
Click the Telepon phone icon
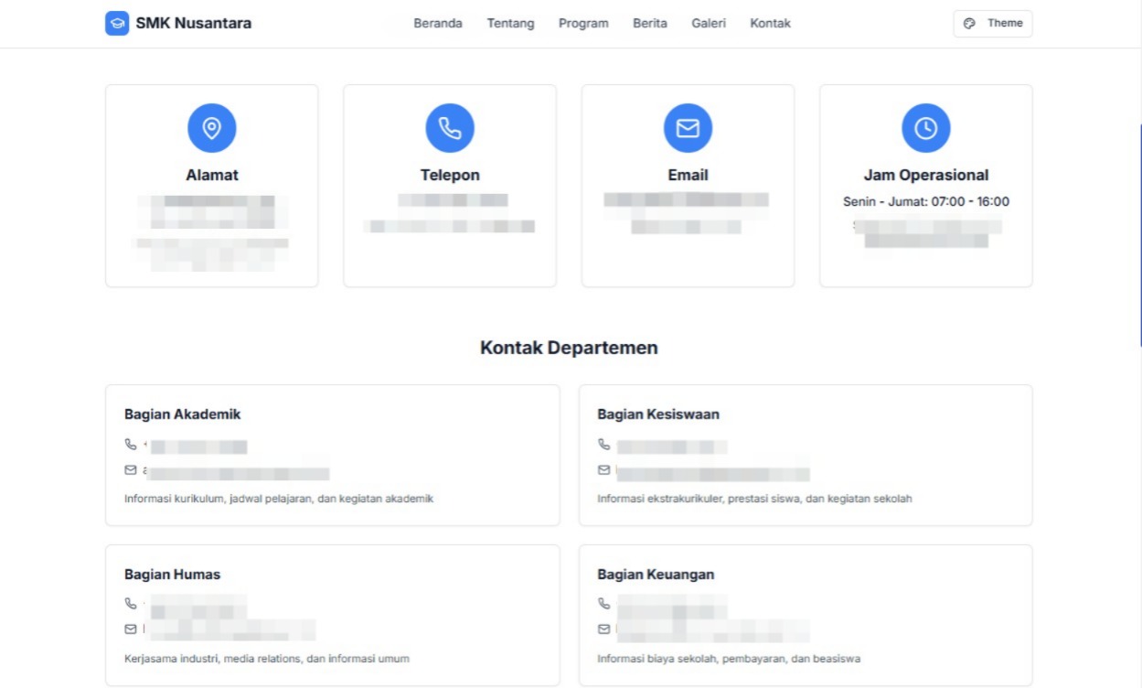pyautogui.click(x=450, y=128)
